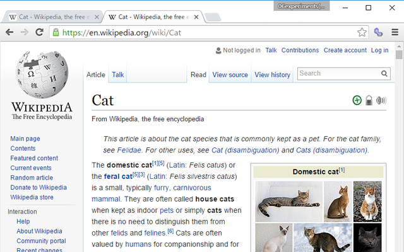Bookmark this page with the star icon
The width and height of the screenshot is (404, 252).
[x=362, y=32]
